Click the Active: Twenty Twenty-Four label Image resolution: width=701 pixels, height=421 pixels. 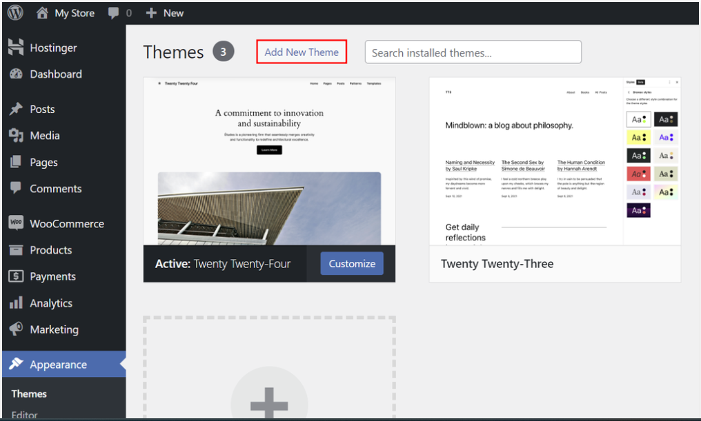(223, 264)
